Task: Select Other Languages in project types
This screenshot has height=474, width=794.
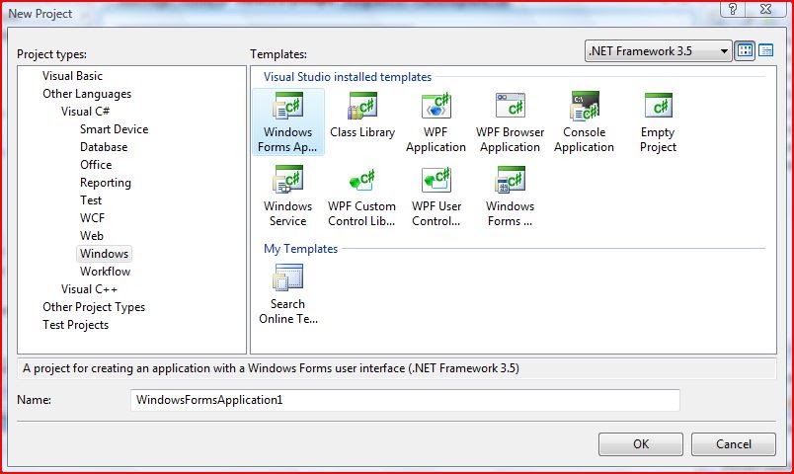Action: [x=87, y=94]
